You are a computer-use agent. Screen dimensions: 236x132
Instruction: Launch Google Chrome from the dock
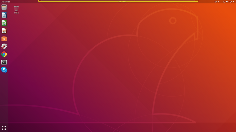point(4,54)
